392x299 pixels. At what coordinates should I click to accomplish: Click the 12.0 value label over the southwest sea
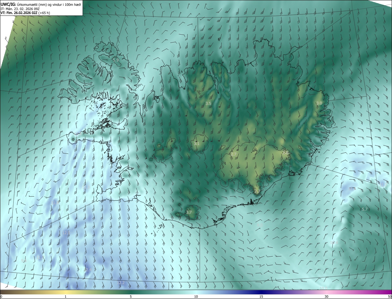(66, 233)
